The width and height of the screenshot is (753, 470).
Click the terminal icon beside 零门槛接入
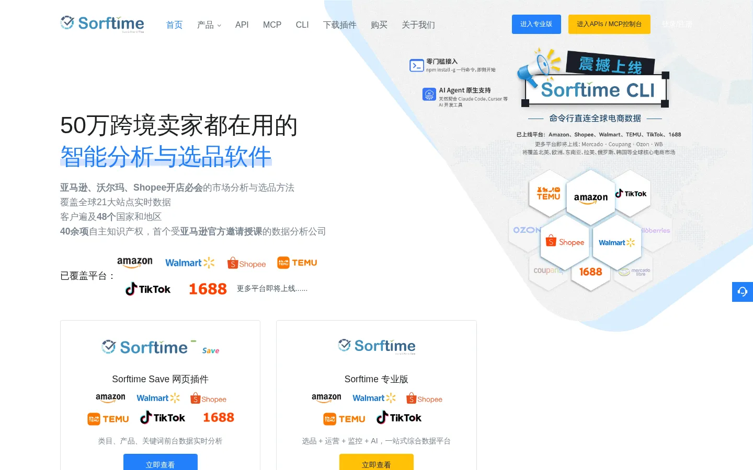(417, 65)
